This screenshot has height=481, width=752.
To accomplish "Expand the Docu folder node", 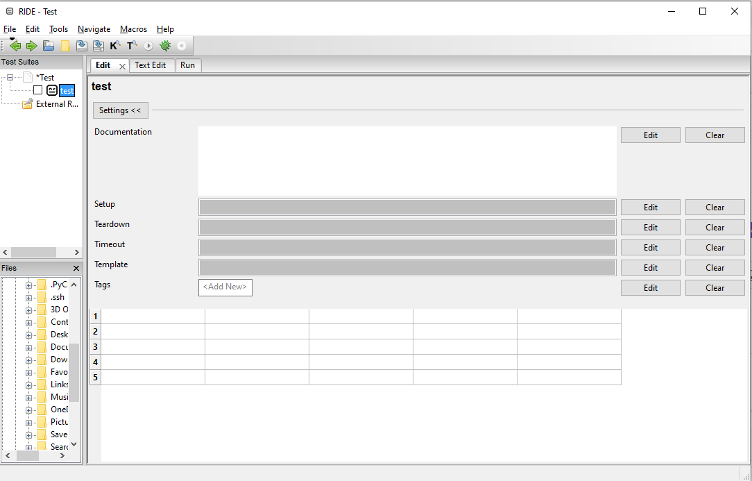I will (x=28, y=347).
